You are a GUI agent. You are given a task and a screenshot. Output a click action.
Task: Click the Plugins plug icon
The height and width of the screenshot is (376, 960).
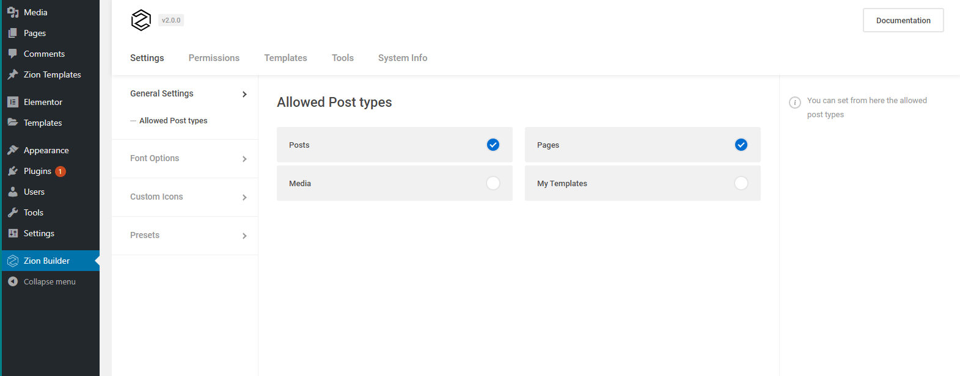coord(13,171)
